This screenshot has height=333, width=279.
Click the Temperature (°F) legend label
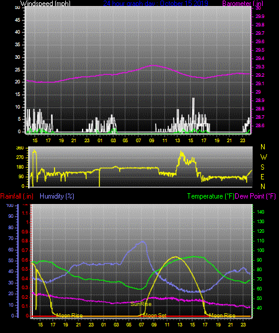211,196
